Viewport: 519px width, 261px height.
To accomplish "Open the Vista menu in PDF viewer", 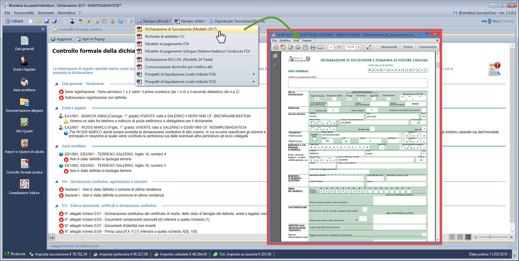I will point(296,41).
